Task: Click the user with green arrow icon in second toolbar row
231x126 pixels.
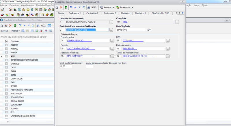Action: pyautogui.click(x=7, y=15)
